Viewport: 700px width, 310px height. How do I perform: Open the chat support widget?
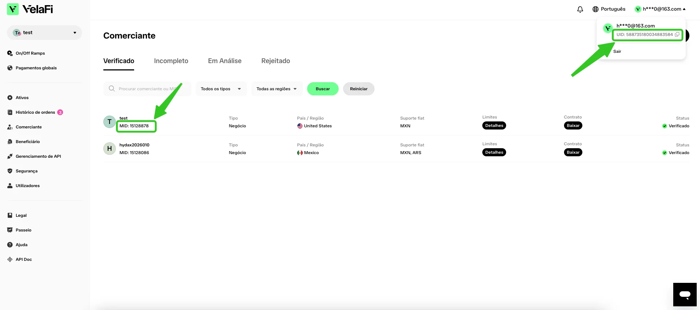click(x=685, y=294)
